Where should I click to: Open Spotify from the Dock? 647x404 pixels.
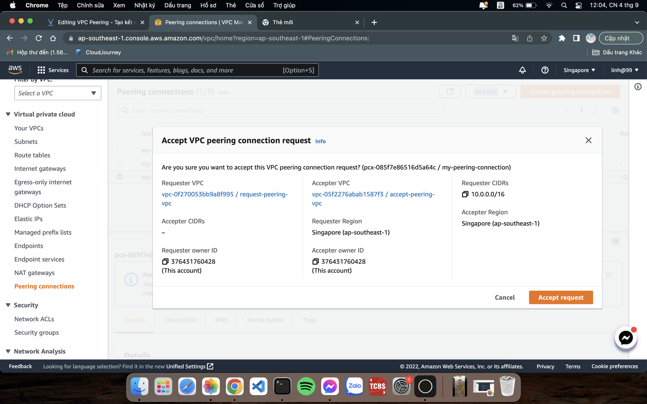(x=306, y=387)
